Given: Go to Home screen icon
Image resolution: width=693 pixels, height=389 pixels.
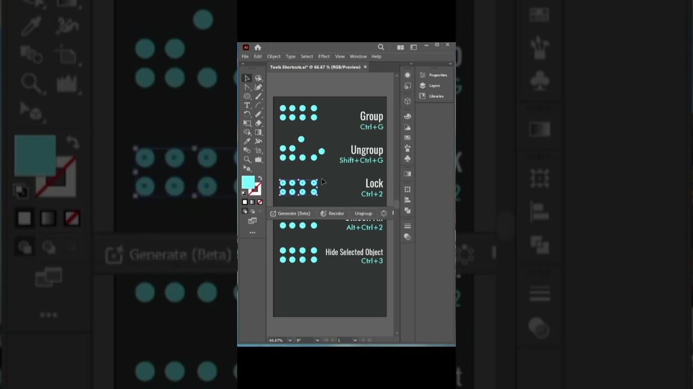Looking at the screenshot, I should click(258, 48).
